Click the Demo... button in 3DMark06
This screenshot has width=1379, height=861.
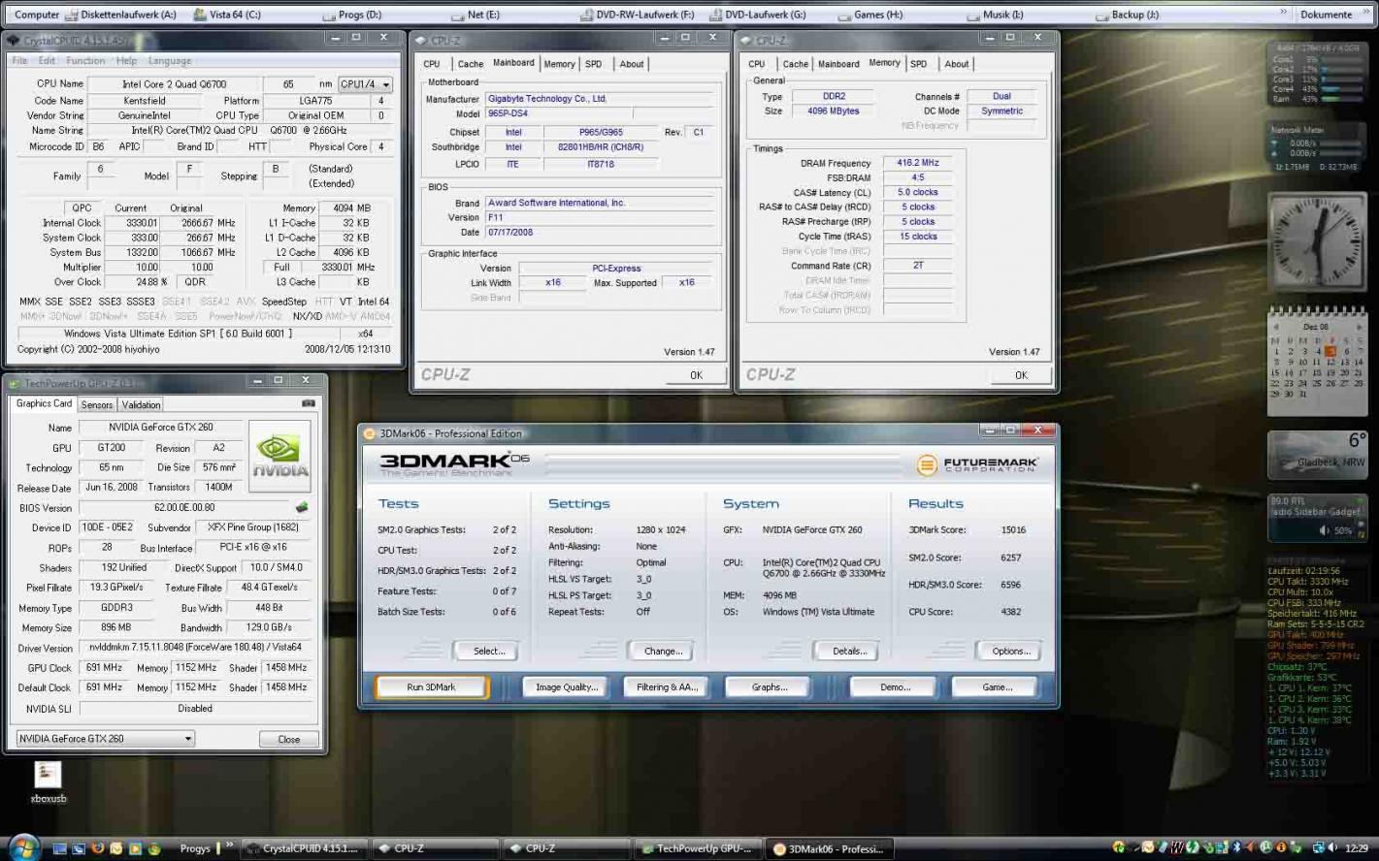[895, 686]
